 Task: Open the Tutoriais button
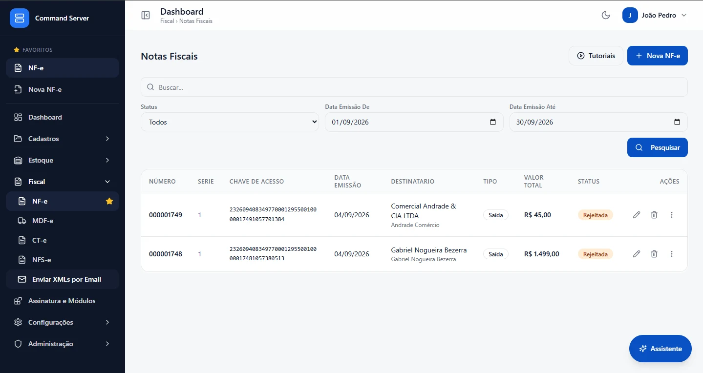point(596,56)
